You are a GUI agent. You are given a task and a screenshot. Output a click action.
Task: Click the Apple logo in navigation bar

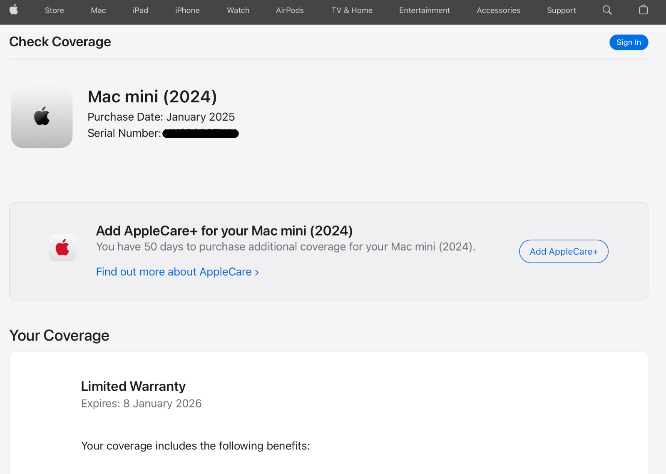(14, 10)
